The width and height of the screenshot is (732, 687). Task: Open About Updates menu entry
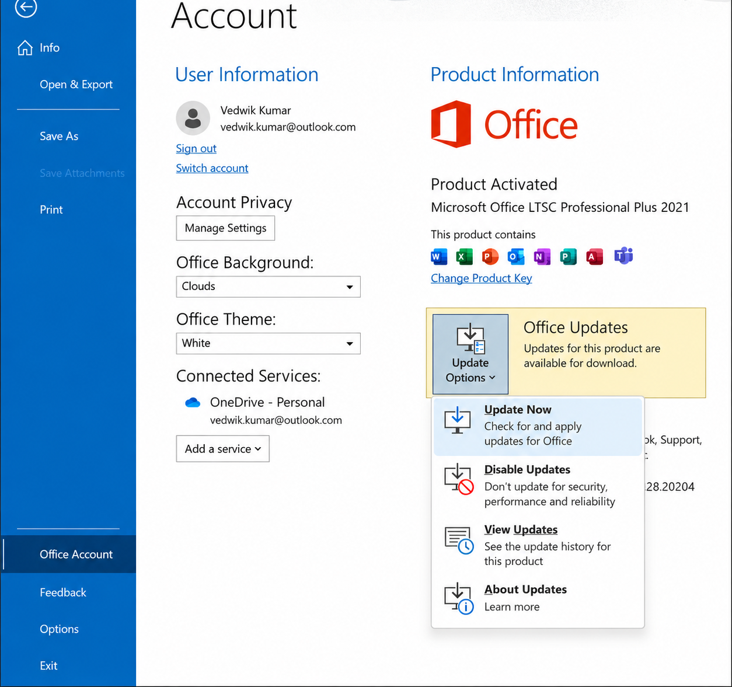pos(538,598)
